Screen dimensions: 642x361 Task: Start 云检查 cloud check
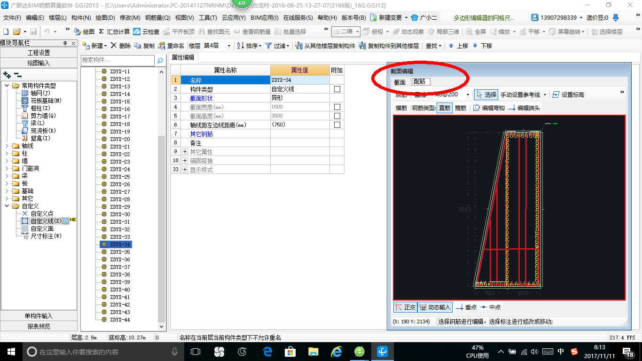click(x=146, y=31)
